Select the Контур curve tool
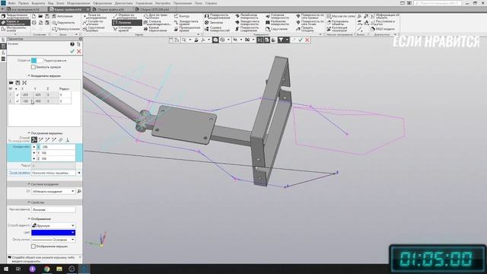 pos(182,16)
